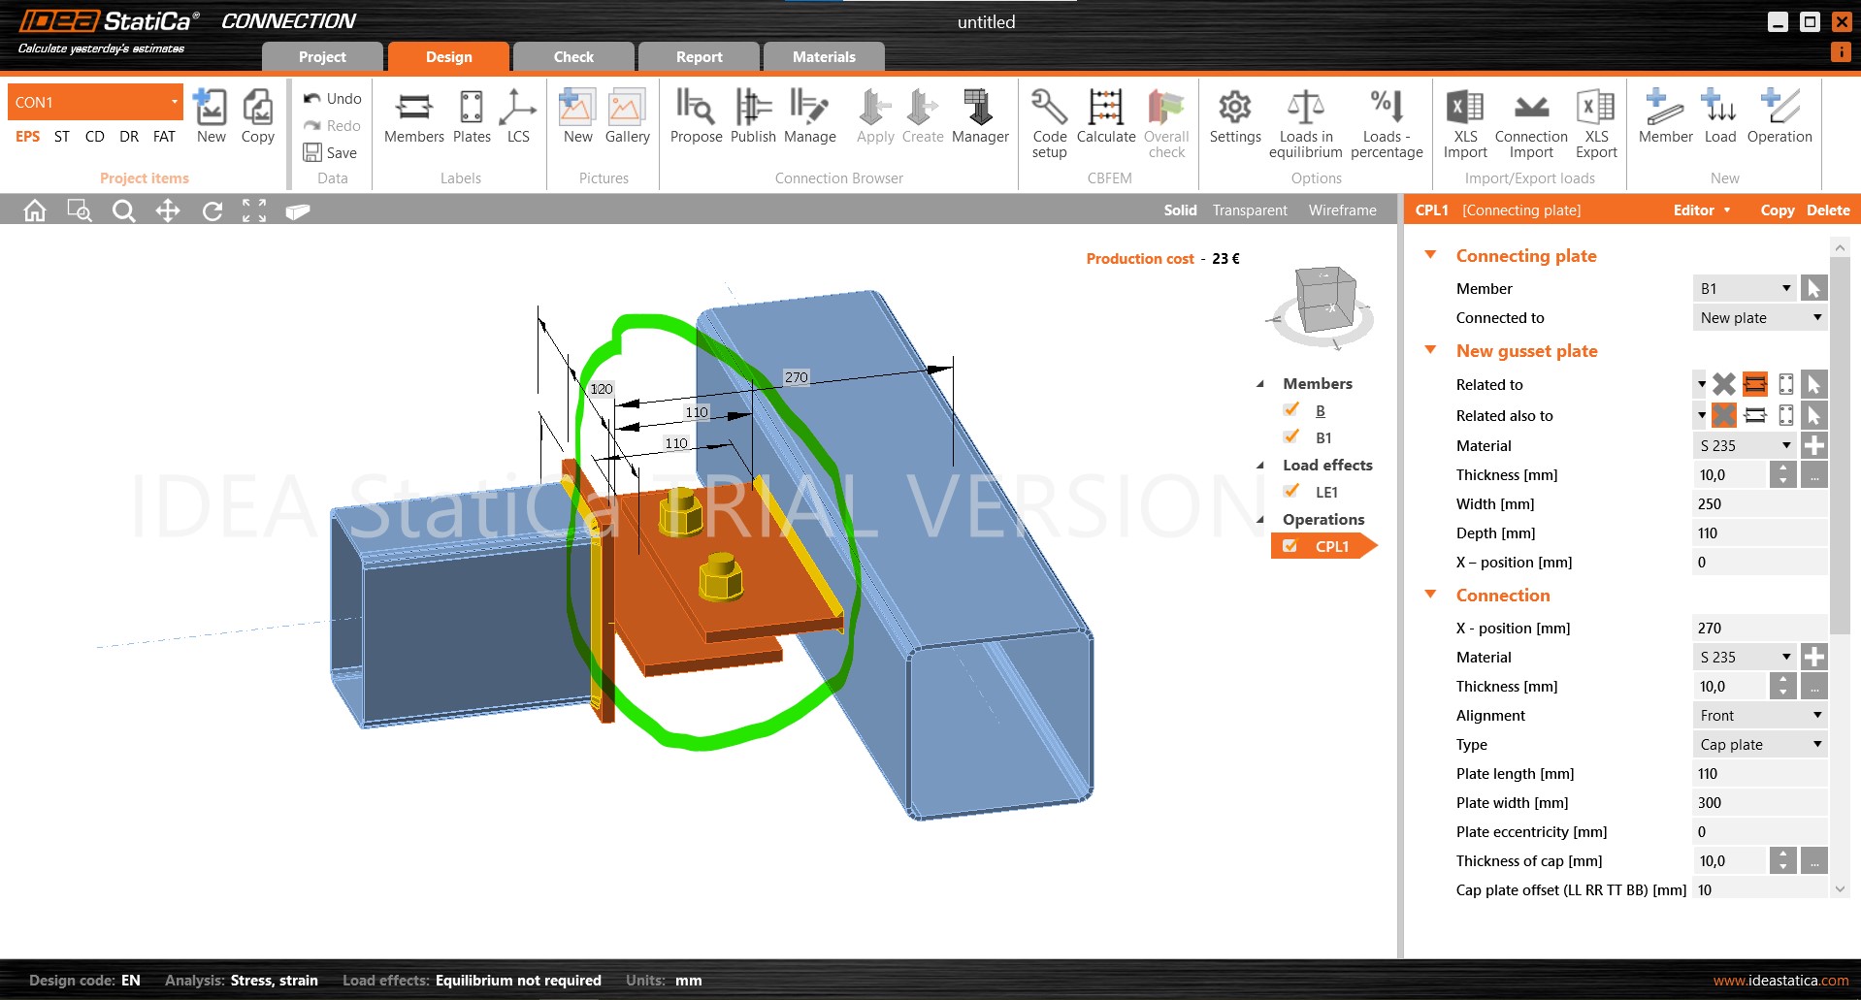The width and height of the screenshot is (1861, 1000).
Task: Delete the CPL1 operation via Delete button
Action: coord(1828,210)
